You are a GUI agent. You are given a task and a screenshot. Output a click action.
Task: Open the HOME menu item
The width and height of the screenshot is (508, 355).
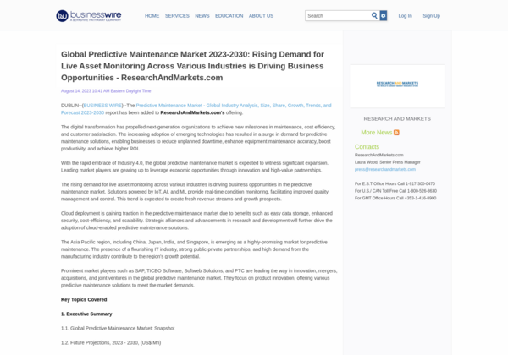tap(152, 16)
